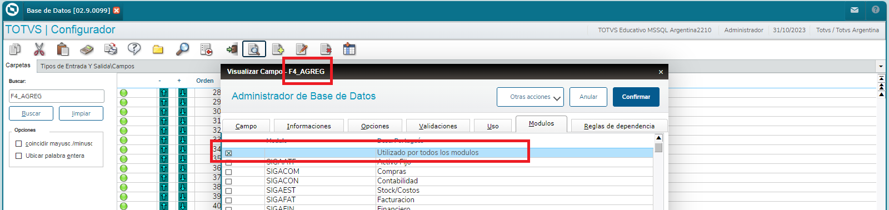Click the clipboard Paste icon

(x=63, y=49)
